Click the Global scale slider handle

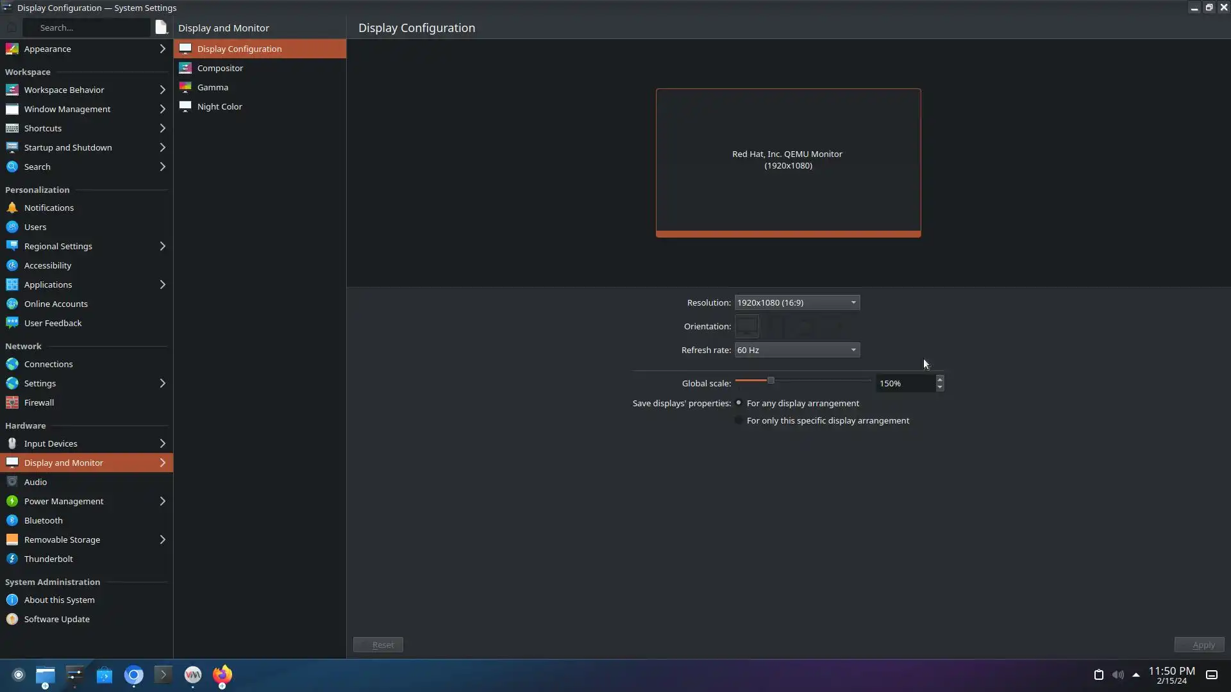[771, 381]
